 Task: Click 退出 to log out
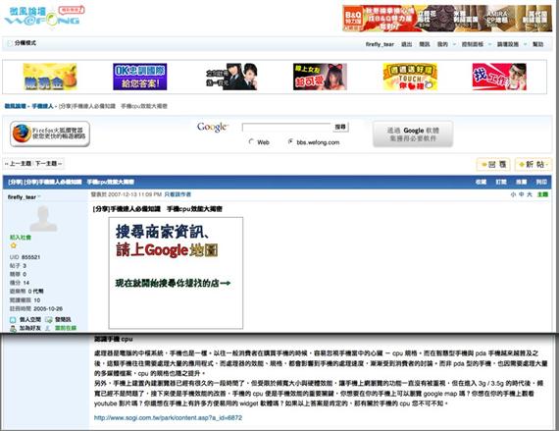point(406,44)
